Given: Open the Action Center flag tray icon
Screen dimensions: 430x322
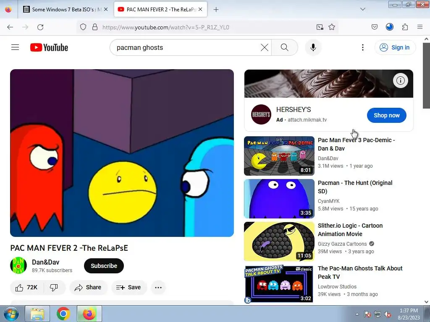Looking at the screenshot, I should [367, 314].
